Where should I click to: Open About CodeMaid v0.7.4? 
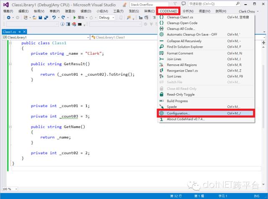coord(206,119)
